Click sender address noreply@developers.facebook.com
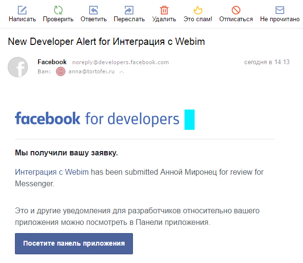Screen dimensions: 303x263 click(x=120, y=62)
